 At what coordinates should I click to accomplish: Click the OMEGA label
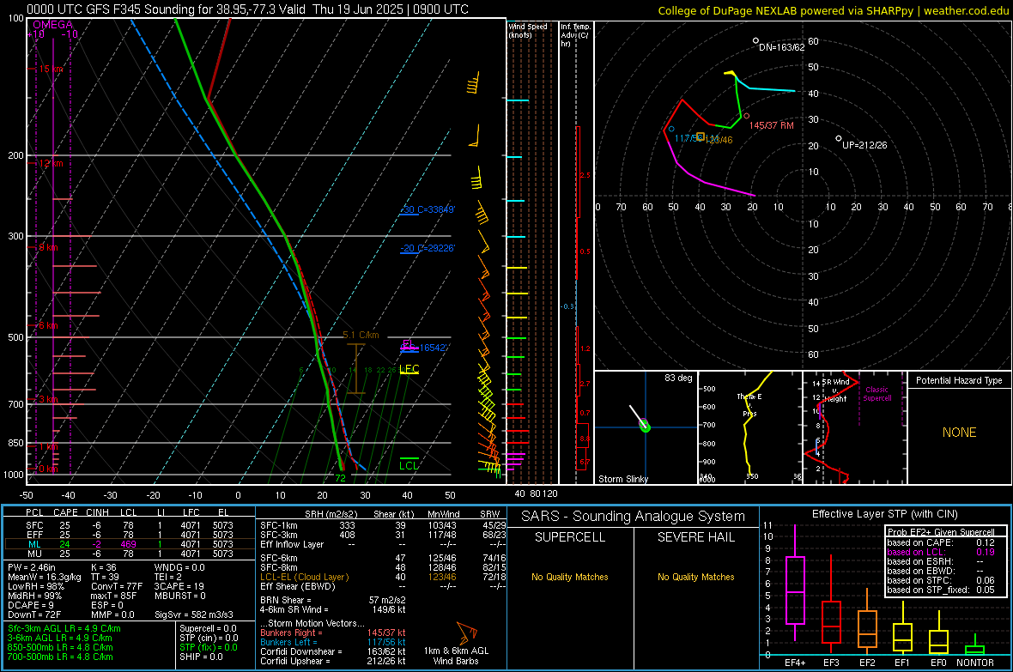[52, 25]
